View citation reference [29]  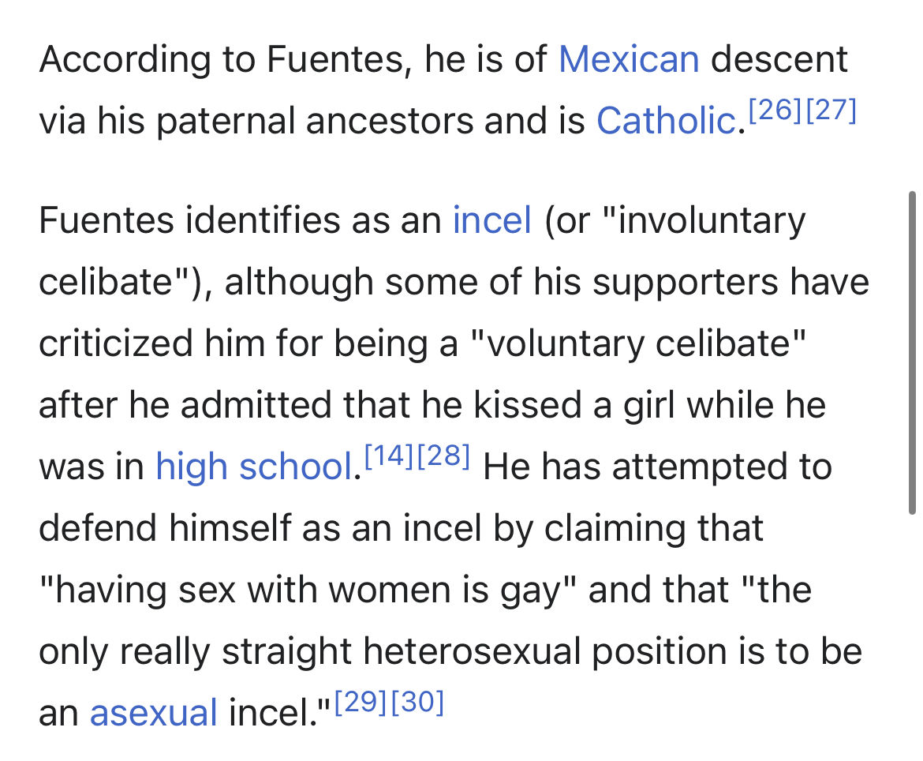(x=361, y=702)
